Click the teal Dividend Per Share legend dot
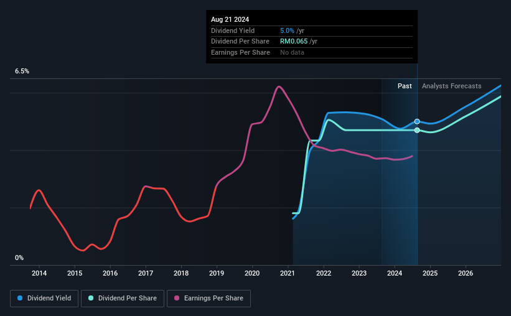The image size is (511, 316). (91, 298)
